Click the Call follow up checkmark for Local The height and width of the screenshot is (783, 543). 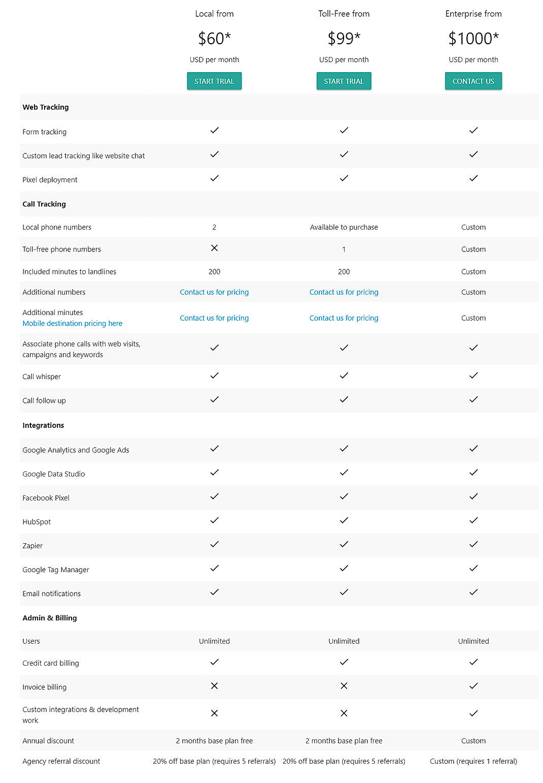[x=214, y=400]
